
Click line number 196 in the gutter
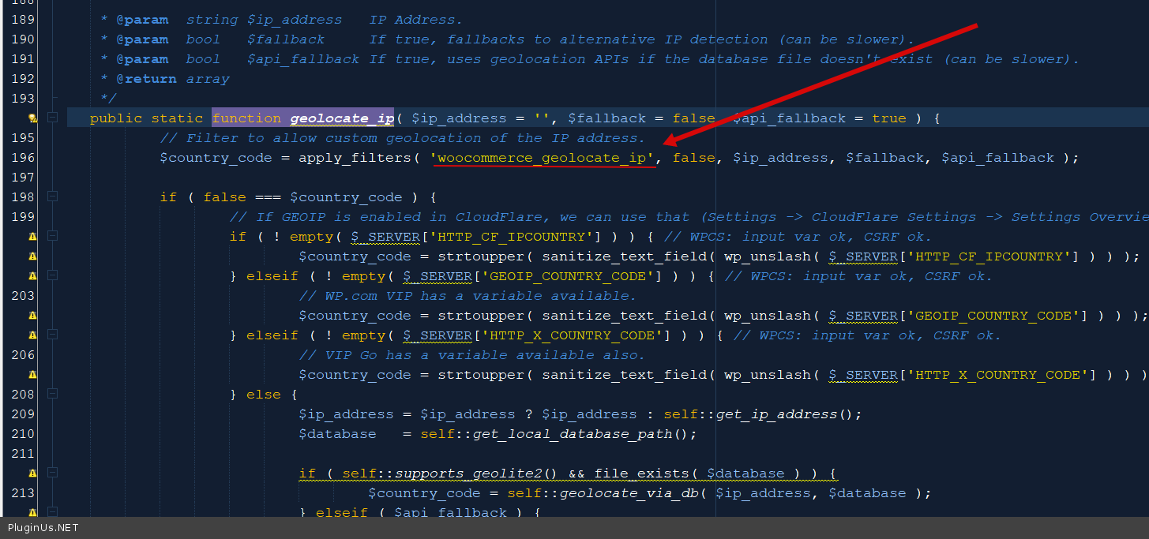click(x=23, y=158)
